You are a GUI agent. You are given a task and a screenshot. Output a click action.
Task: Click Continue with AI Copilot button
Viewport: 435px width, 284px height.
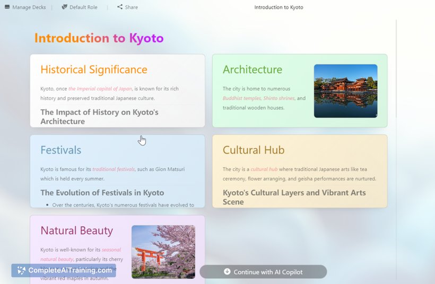[x=263, y=272]
